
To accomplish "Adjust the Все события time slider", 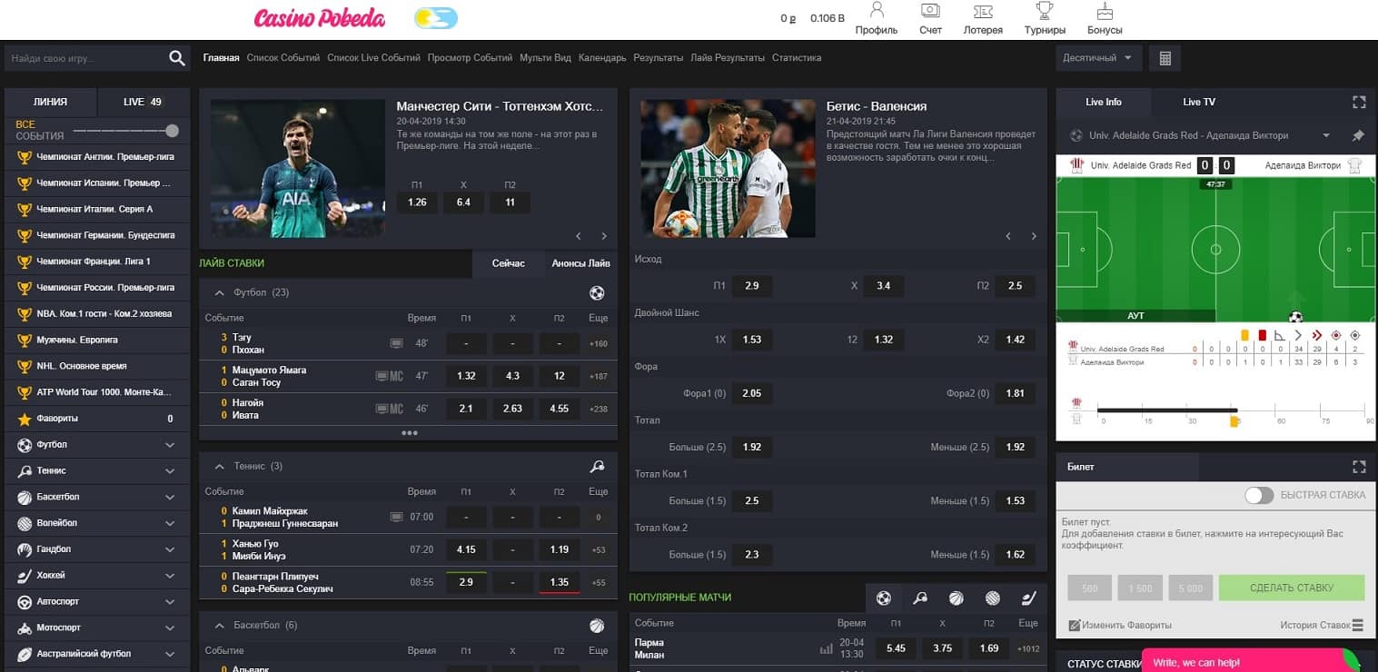I will pyautogui.click(x=172, y=131).
